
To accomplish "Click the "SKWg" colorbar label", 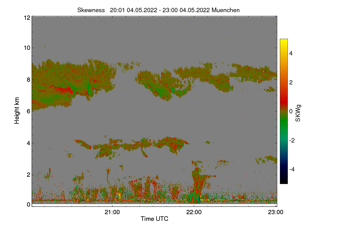I will pyautogui.click(x=298, y=113).
